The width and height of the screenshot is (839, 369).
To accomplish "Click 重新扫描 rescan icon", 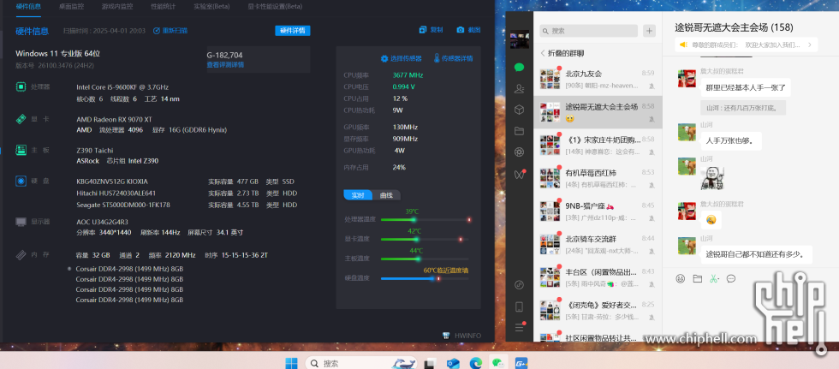I will coord(156,31).
